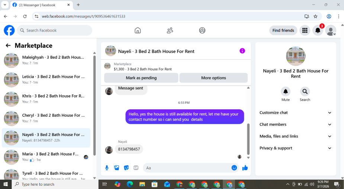Viewport: 344px width, 189px height.
Task: Click More options button
Action: [213, 78]
